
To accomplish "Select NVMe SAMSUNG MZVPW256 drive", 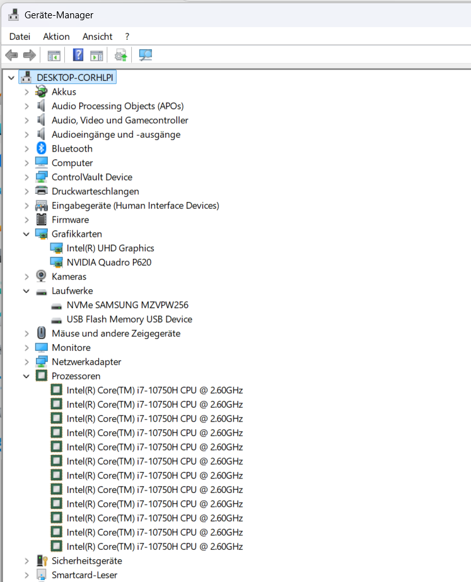I will point(127,305).
